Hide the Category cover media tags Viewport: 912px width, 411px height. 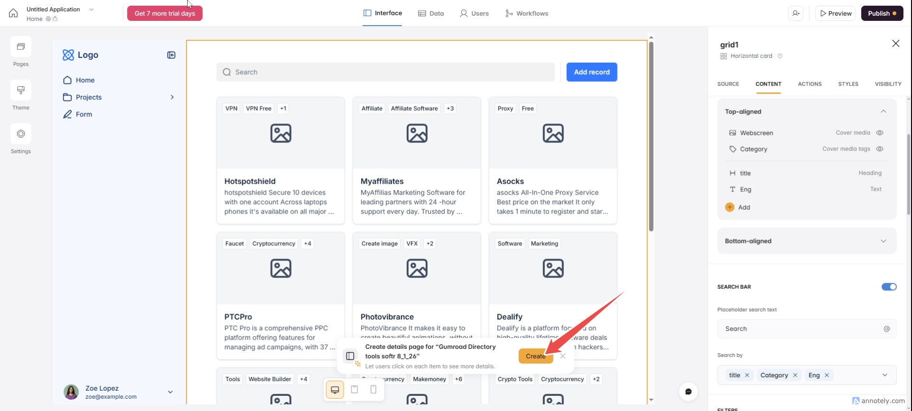click(x=880, y=149)
